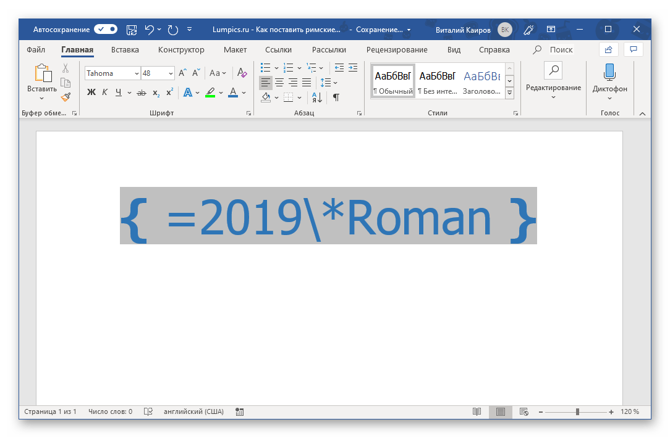The image size is (670, 438).
Task: Copy selection with copy icon
Action: coord(66,83)
